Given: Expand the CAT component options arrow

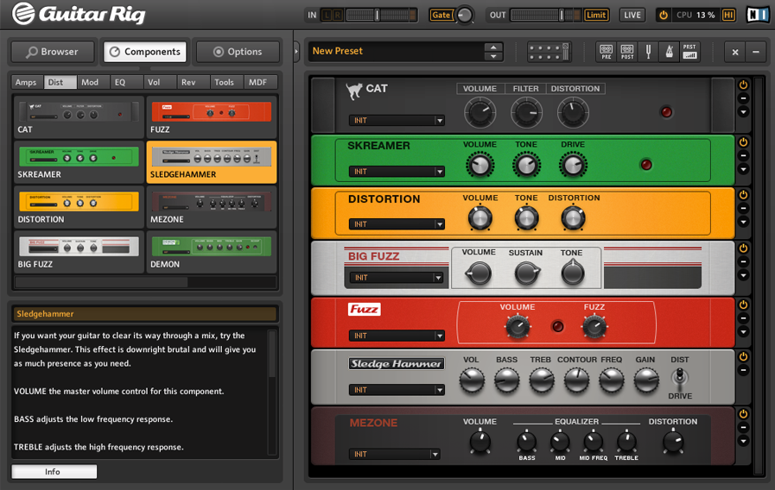Looking at the screenshot, I should coord(743,112).
